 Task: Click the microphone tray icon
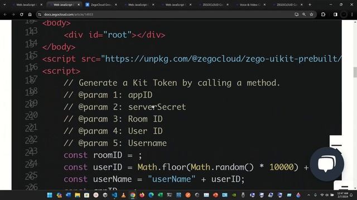pyautogui.click(x=315, y=195)
